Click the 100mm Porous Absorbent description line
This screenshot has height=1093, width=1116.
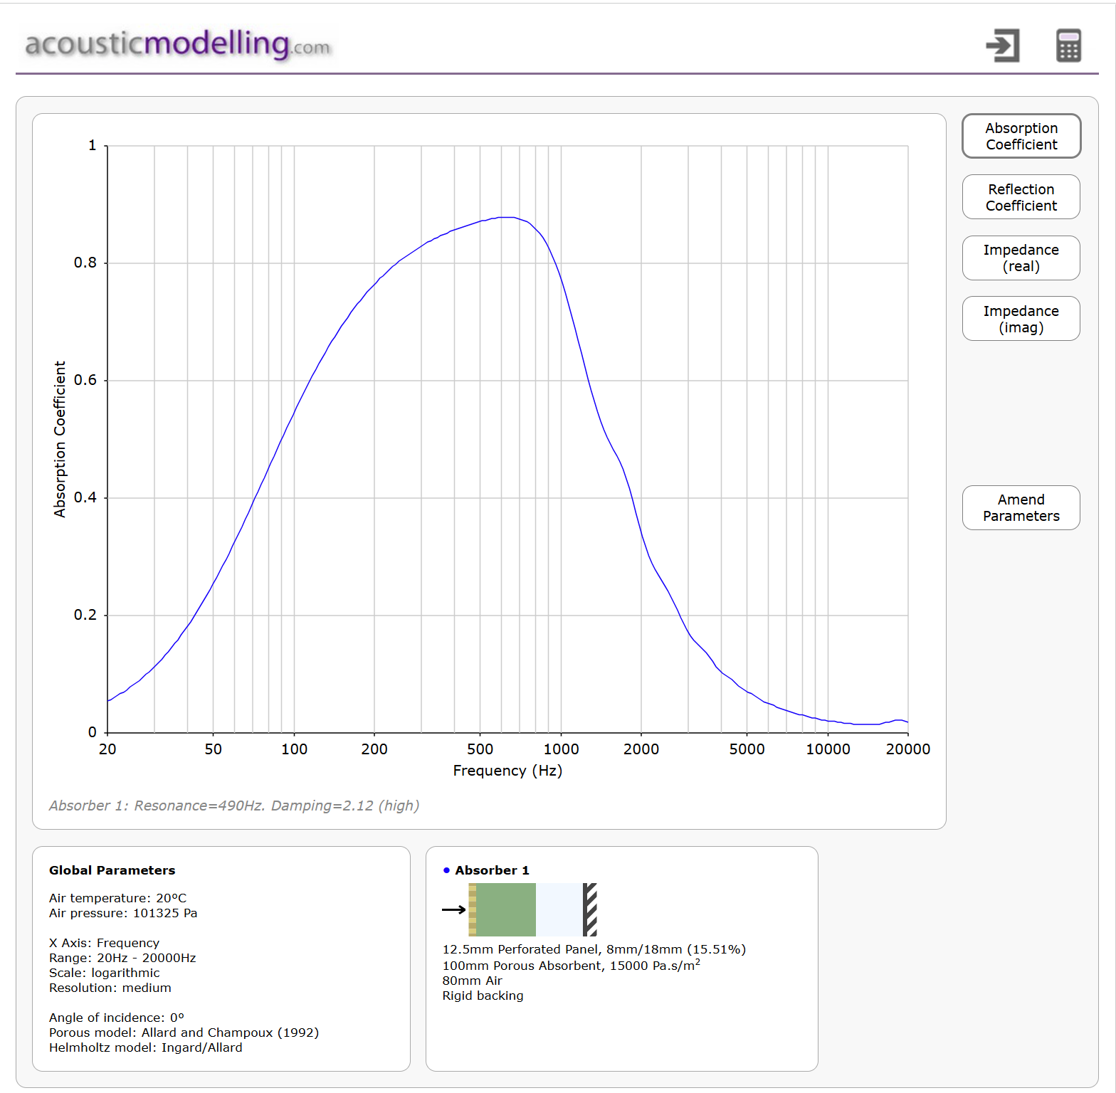click(x=571, y=966)
